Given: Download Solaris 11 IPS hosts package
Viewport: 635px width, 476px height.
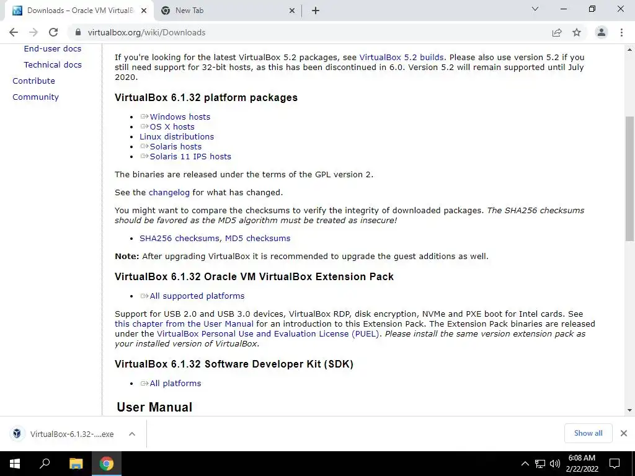Looking at the screenshot, I should point(190,157).
